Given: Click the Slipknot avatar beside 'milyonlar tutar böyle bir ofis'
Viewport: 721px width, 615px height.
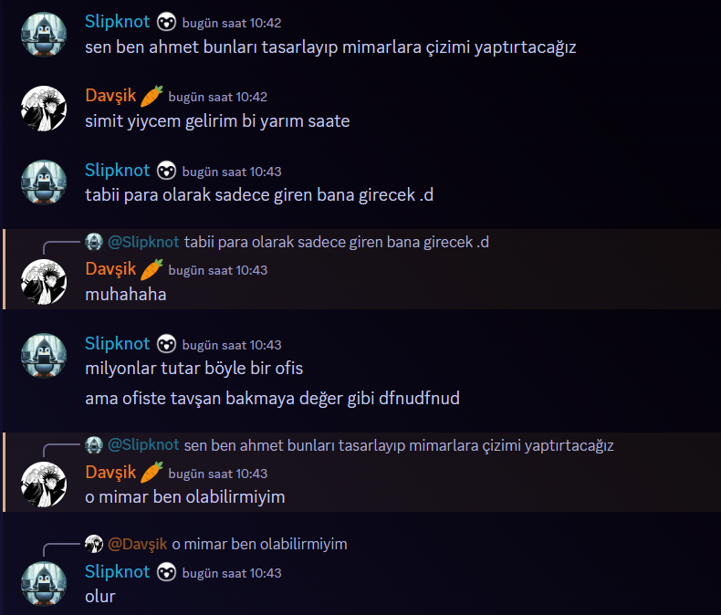Looking at the screenshot, I should pyautogui.click(x=44, y=356).
